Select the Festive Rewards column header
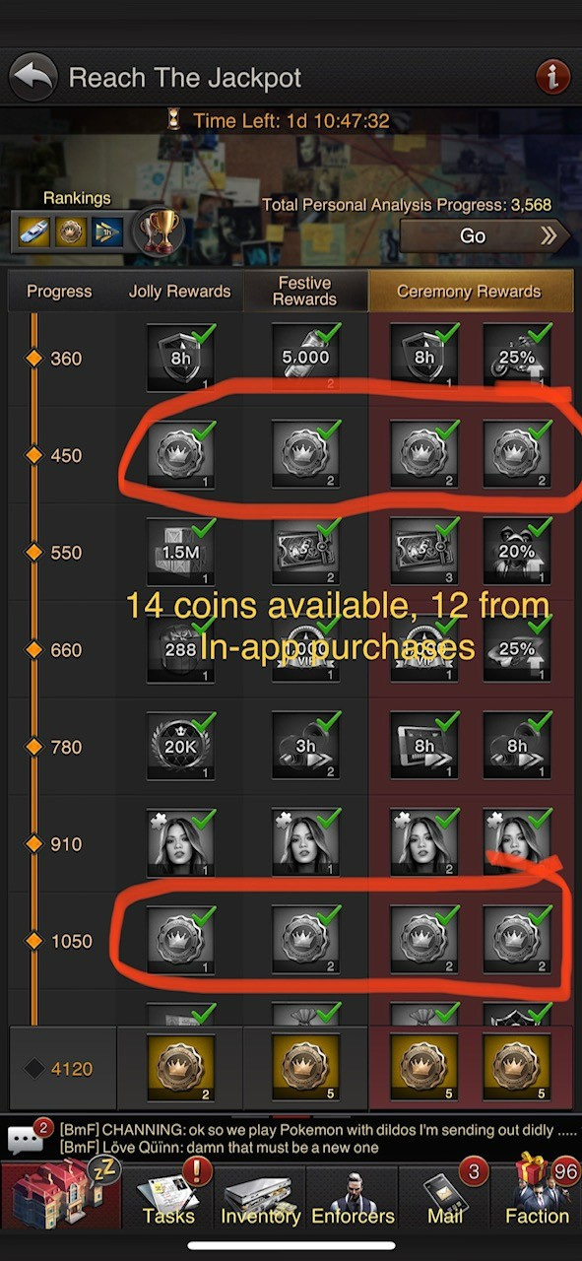 tap(304, 292)
